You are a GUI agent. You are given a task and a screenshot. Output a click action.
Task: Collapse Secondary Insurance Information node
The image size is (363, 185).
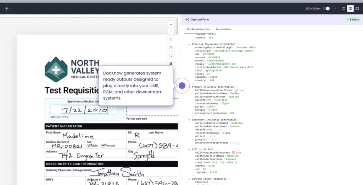pos(189,120)
